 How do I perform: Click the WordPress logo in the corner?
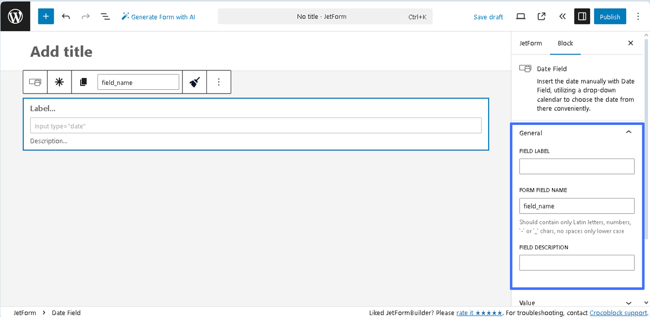[15, 16]
